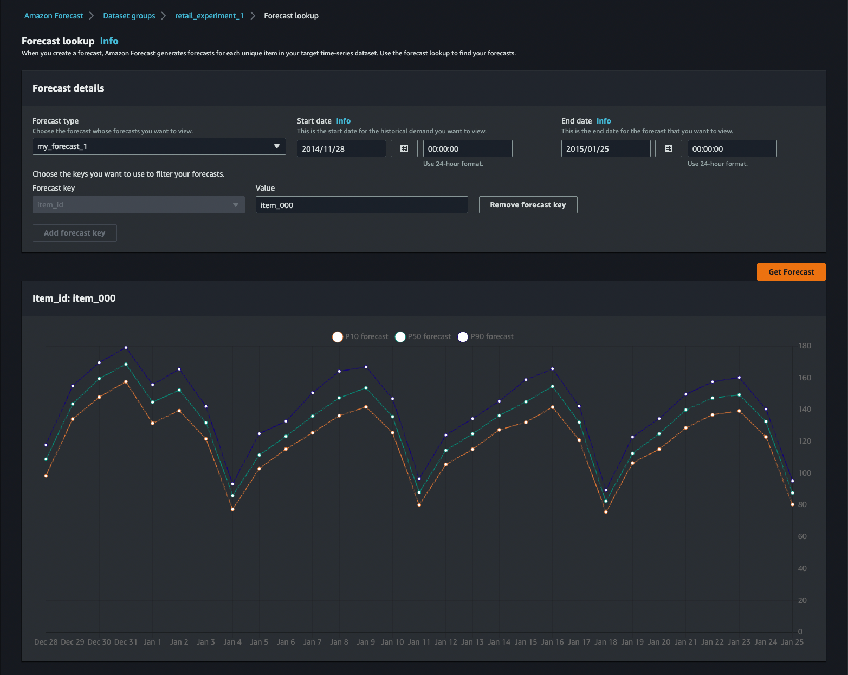Click Remove forecast key button
848x675 pixels.
click(528, 205)
